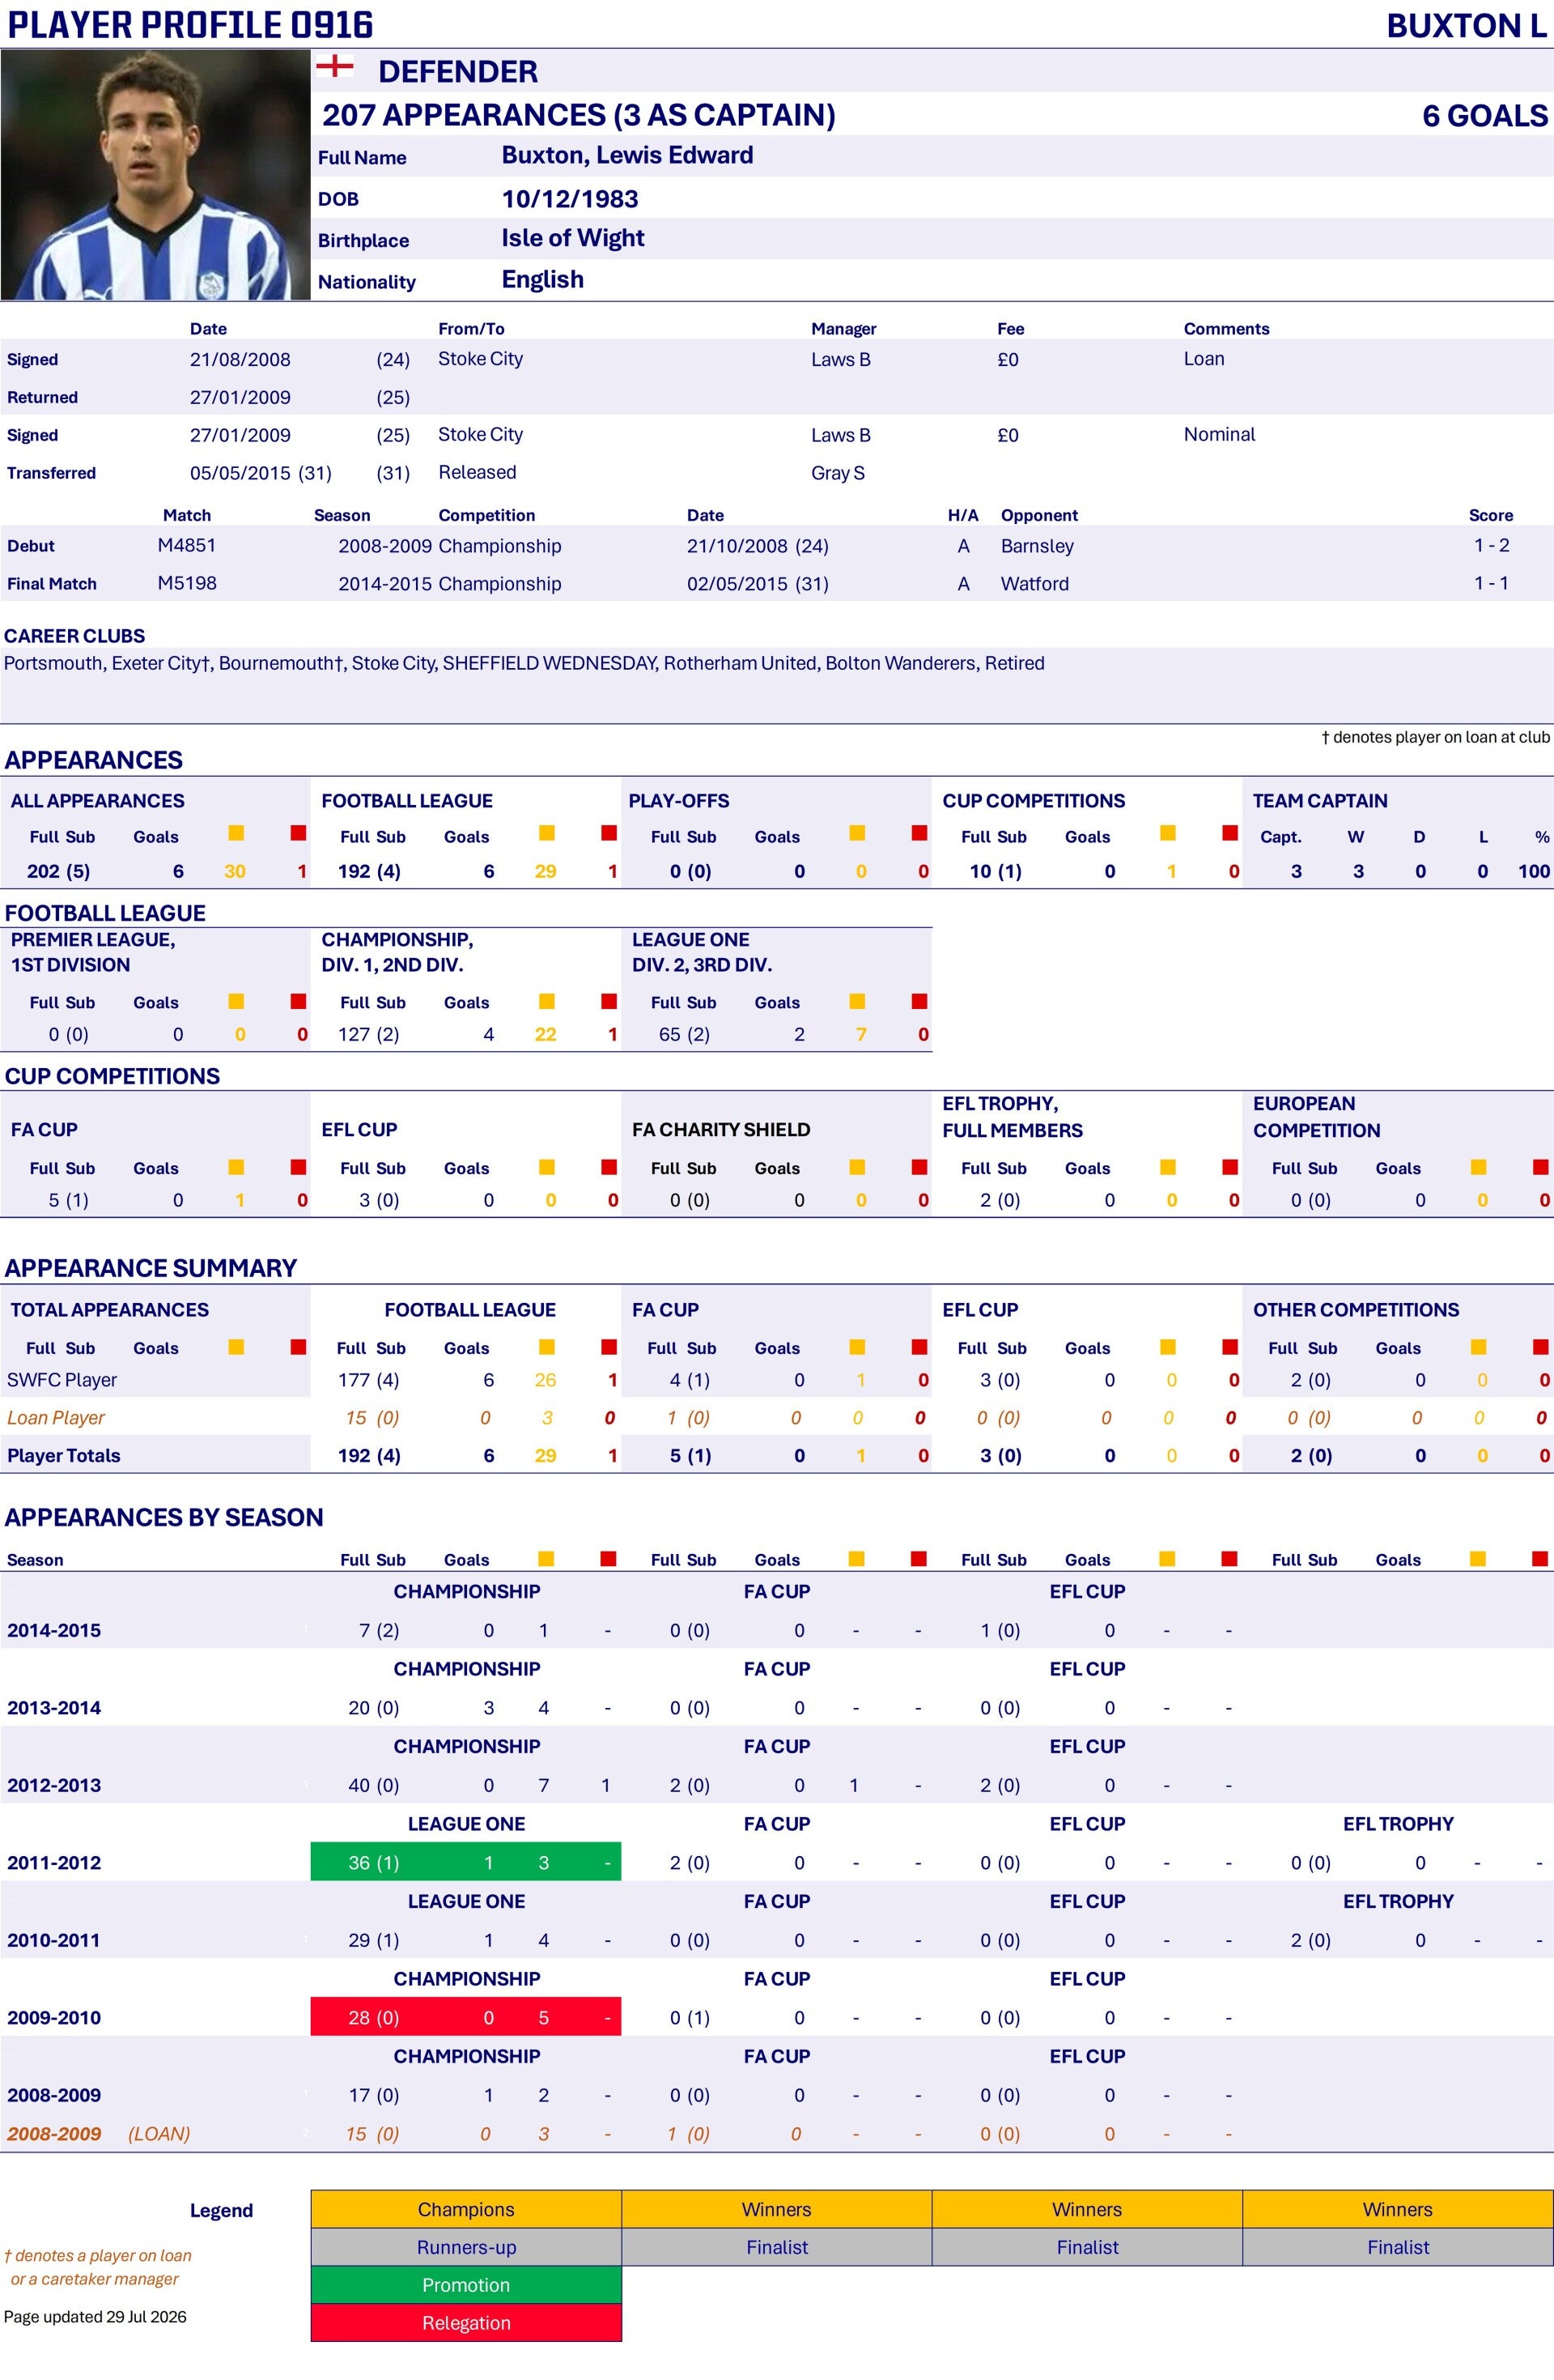
Task: Click the yellow card icon under EUROPEAN COMPETITION
Action: 1479,1167
